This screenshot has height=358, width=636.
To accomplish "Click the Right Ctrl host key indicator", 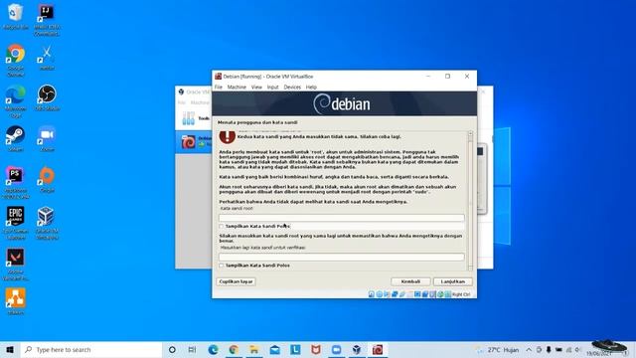I will click(x=461, y=294).
